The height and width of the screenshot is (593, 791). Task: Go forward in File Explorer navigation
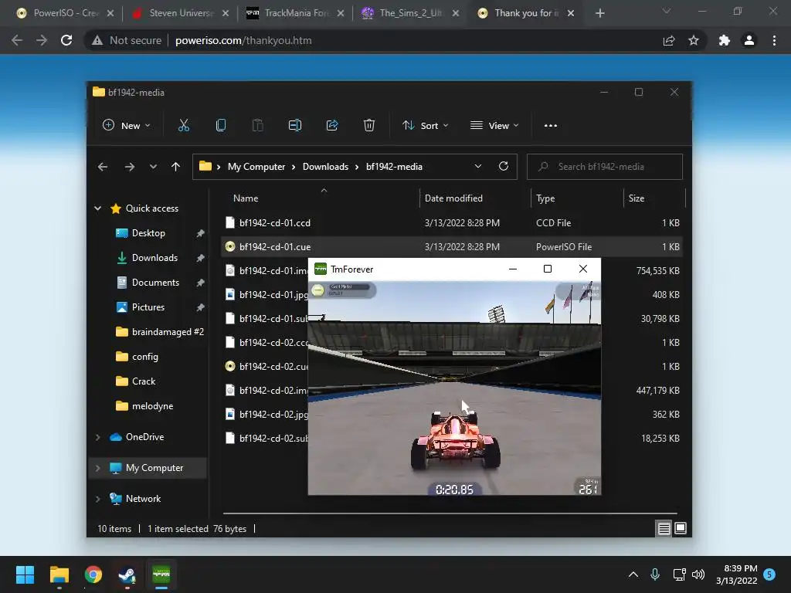130,167
